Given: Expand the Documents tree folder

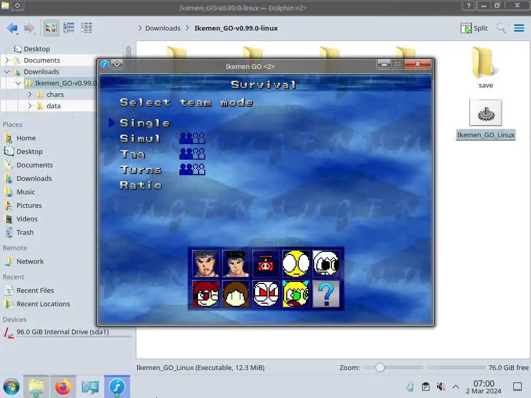Looking at the screenshot, I should (x=7, y=60).
